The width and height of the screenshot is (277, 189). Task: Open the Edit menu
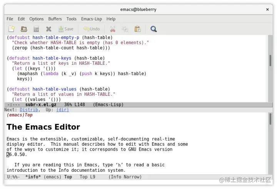(x=21, y=19)
